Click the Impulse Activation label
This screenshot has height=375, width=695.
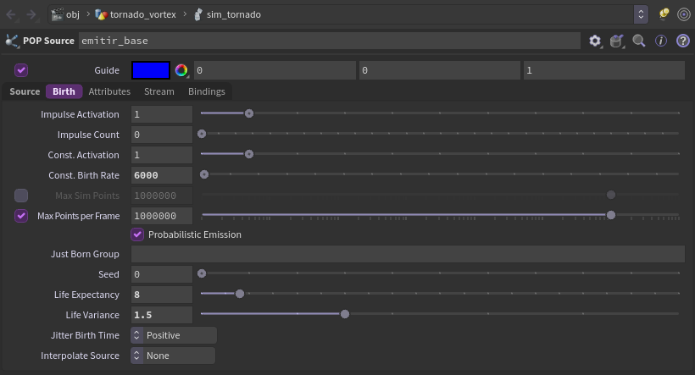point(80,114)
